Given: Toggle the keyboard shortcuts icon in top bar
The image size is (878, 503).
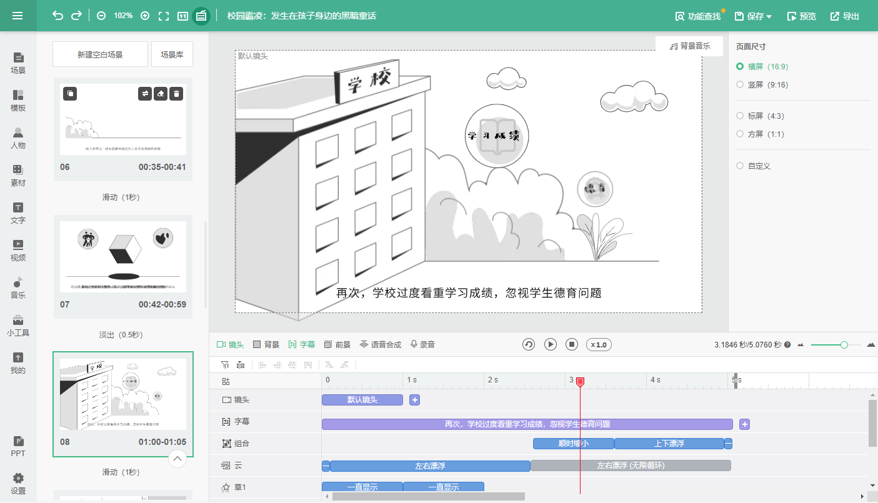Looking at the screenshot, I should click(x=201, y=16).
